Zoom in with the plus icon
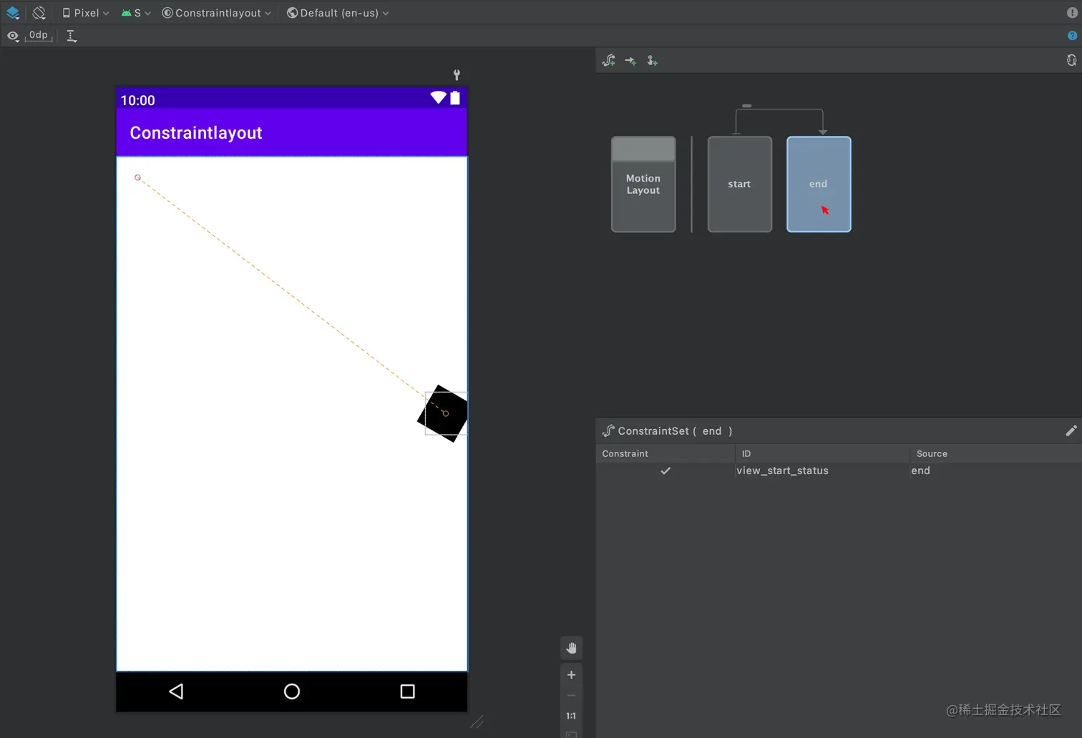Viewport: 1082px width, 738px height. pos(571,674)
